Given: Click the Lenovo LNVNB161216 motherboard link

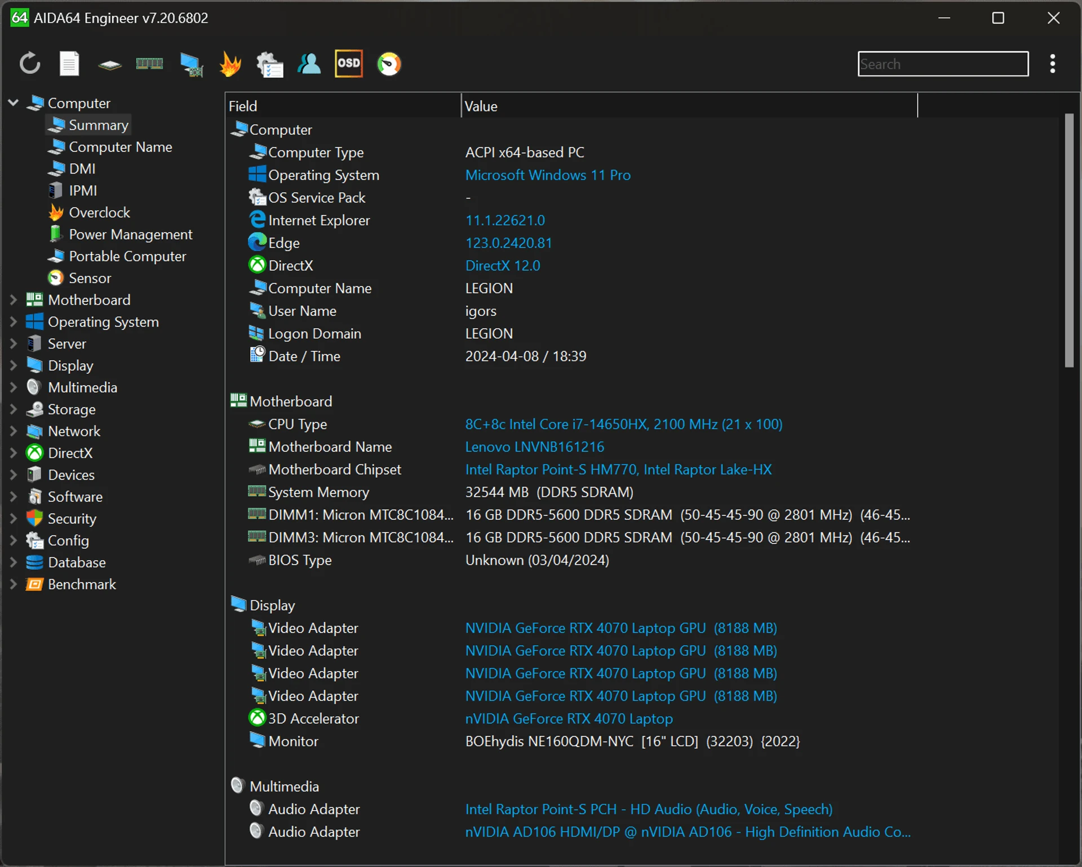Looking at the screenshot, I should tap(535, 448).
